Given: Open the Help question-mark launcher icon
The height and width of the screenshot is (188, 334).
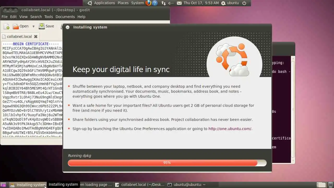Looking at the screenshot, I should pyautogui.click(x=155, y=3).
